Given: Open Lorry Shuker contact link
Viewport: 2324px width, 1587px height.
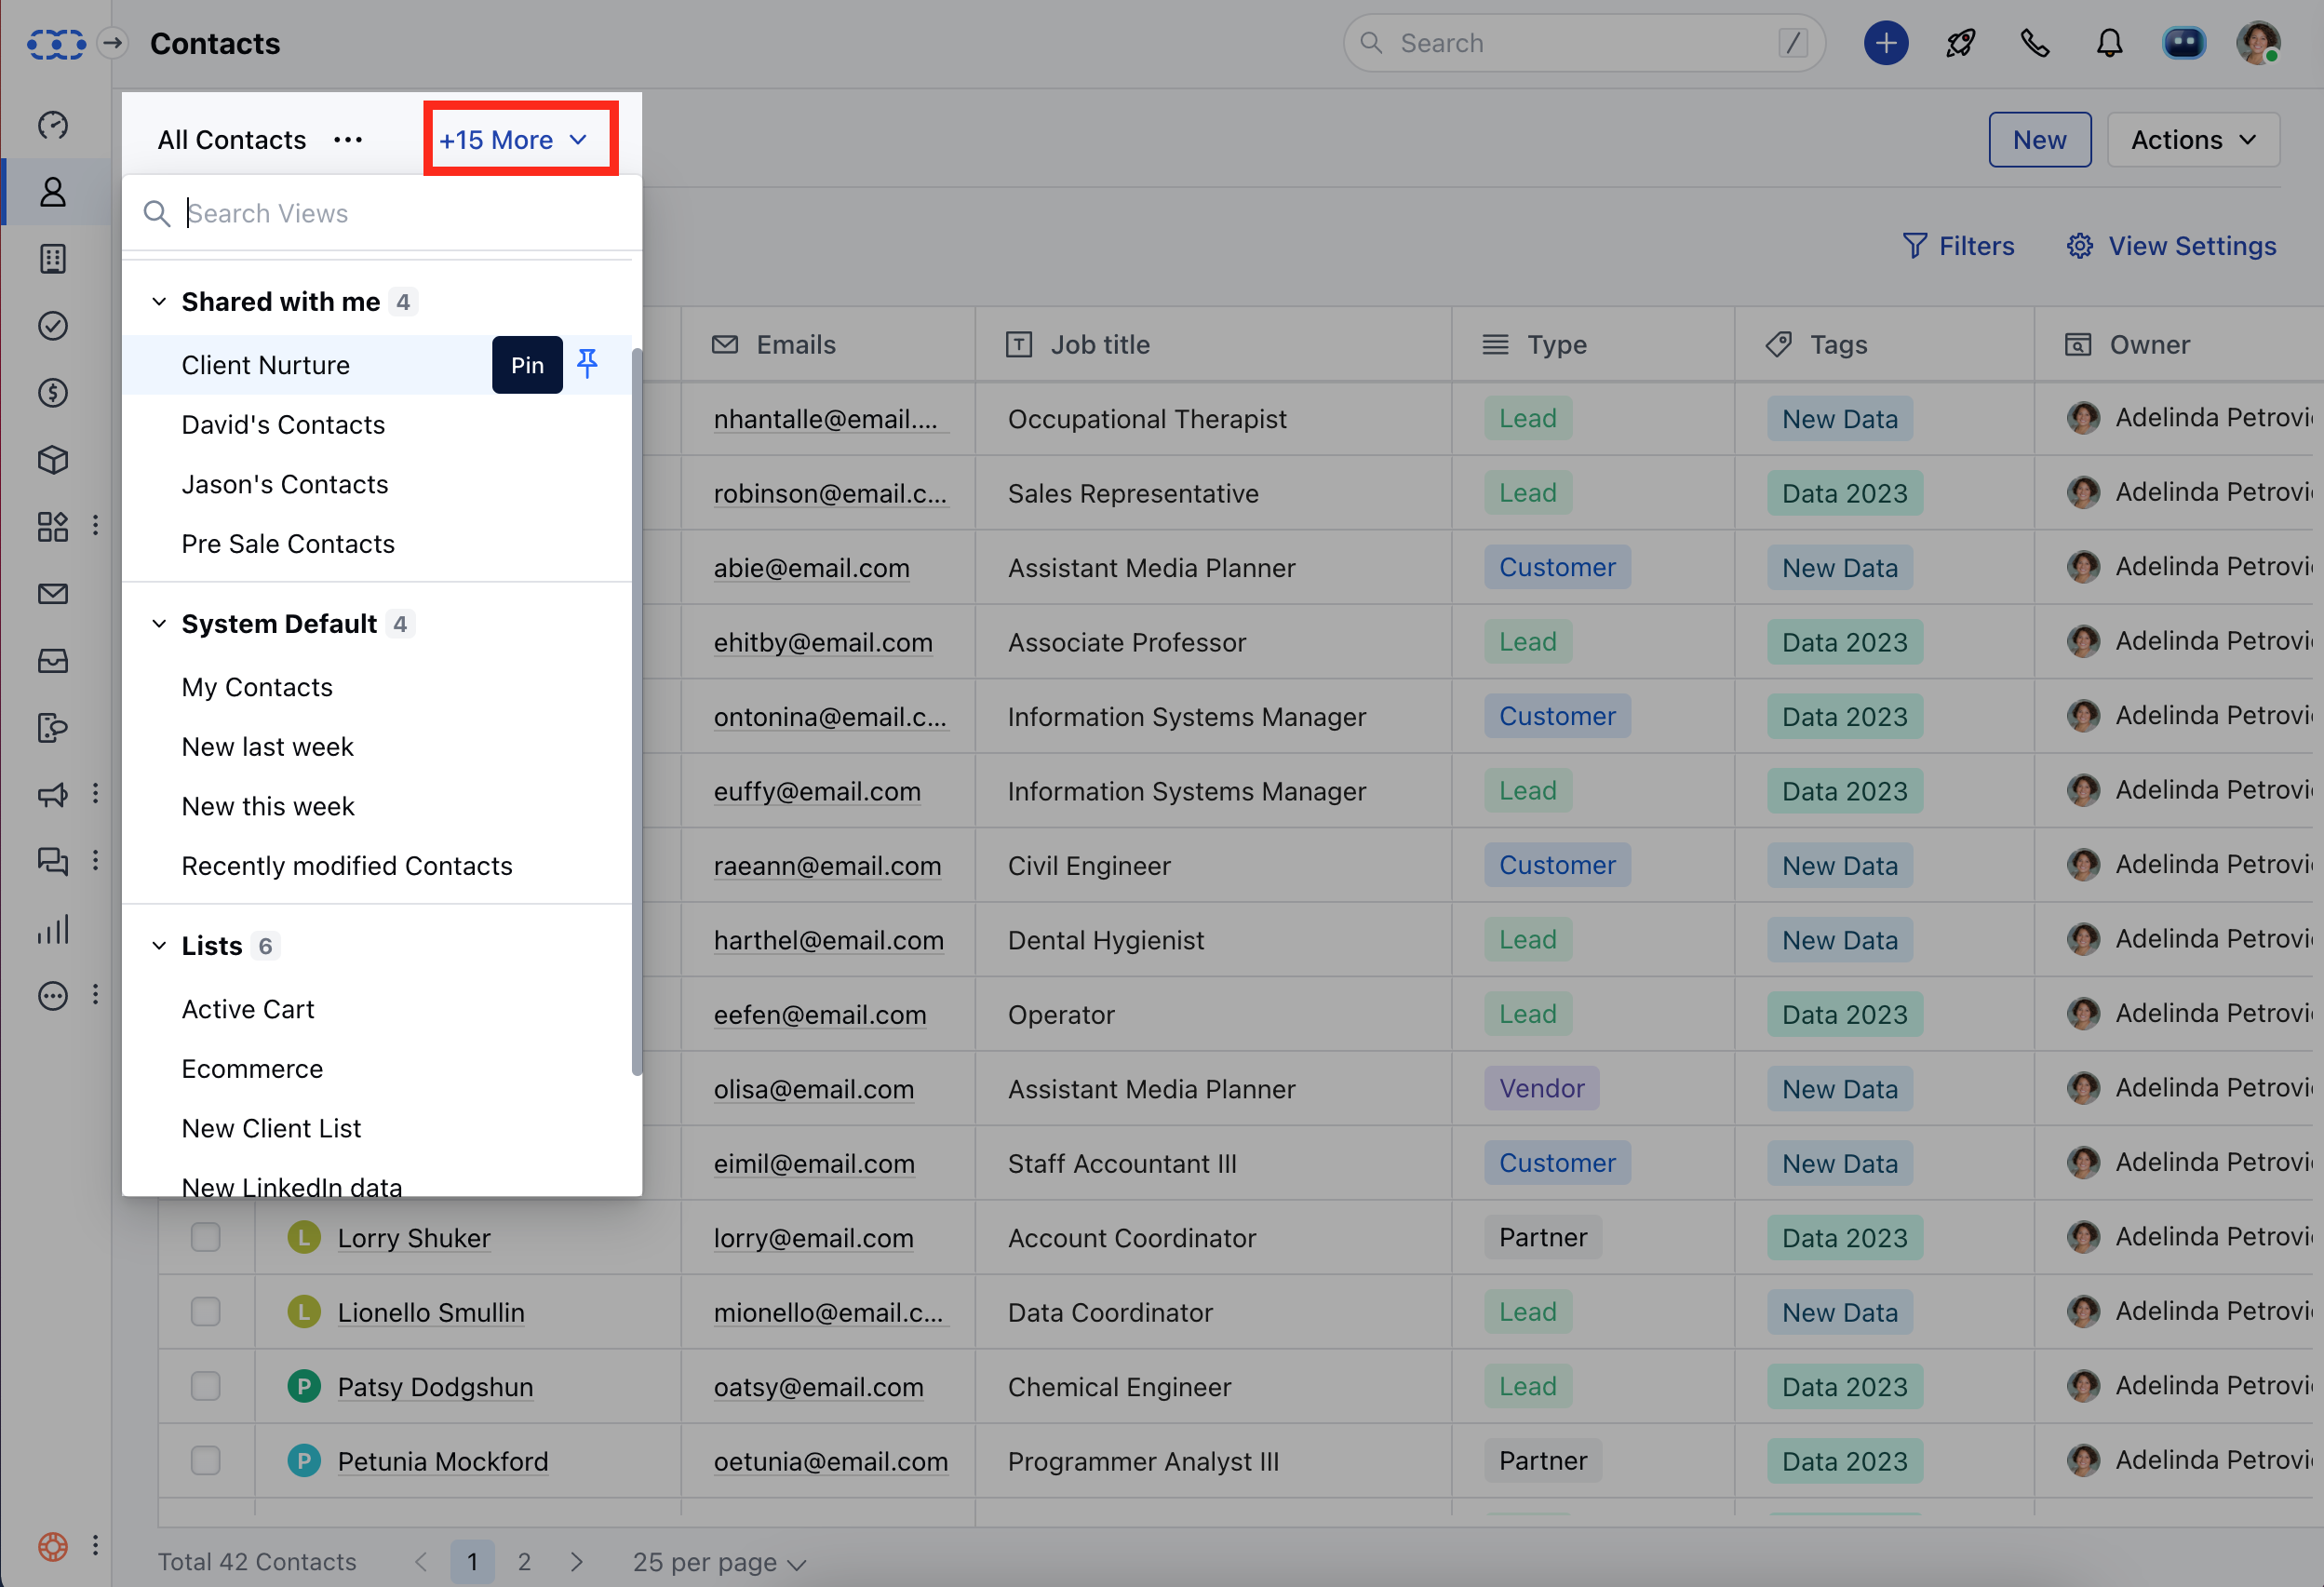Looking at the screenshot, I should 414,1237.
